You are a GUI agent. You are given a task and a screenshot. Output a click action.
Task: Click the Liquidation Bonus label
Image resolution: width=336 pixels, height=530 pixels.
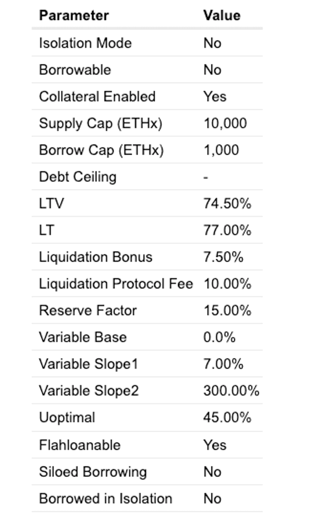(95, 257)
